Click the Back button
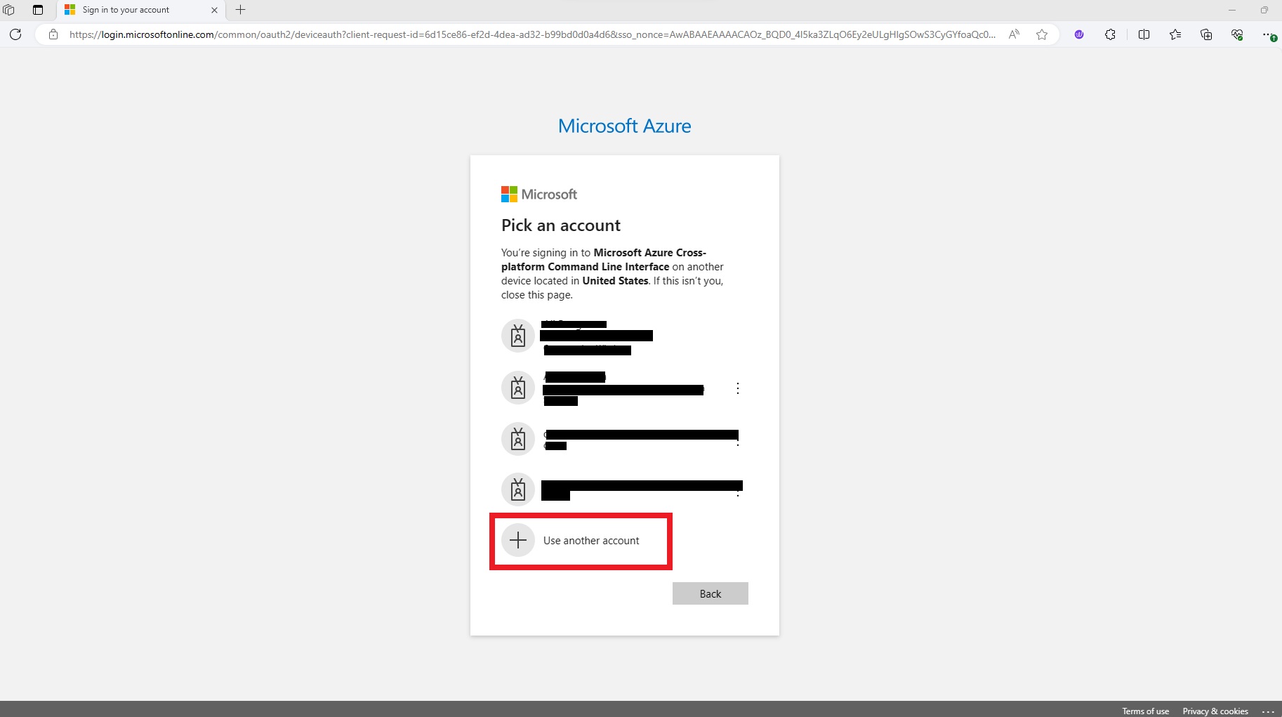Screen dimensions: 1282x717 point(711,593)
